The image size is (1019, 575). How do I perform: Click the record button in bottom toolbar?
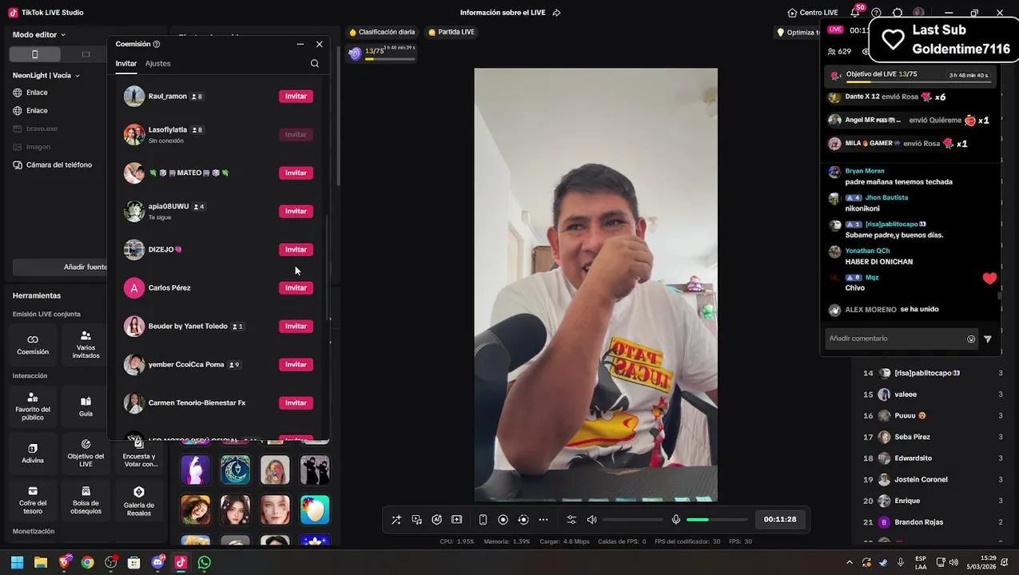(503, 520)
